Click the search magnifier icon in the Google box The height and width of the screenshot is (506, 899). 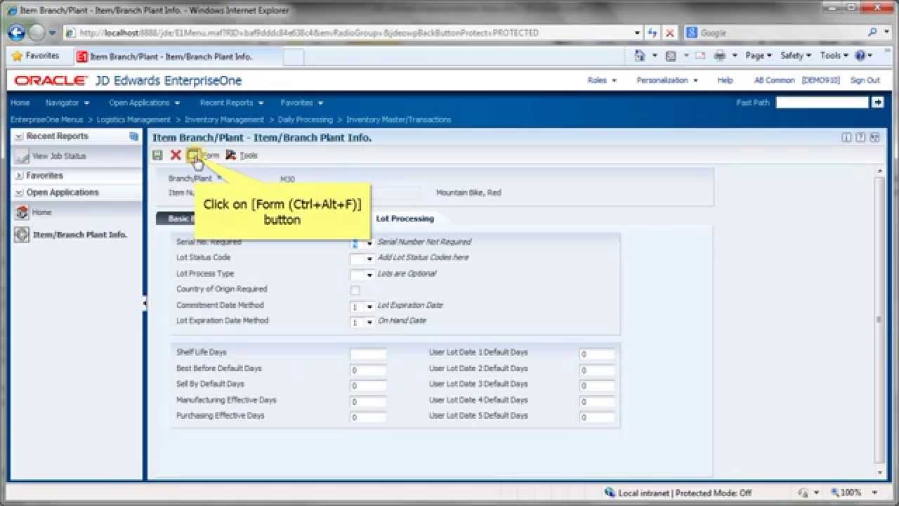pos(872,32)
